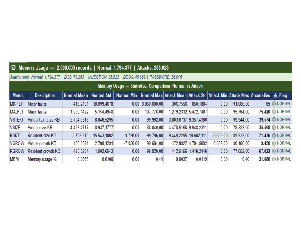Select the MINFLT metric cell
Viewport: 301px width, 225px height.
[18, 104]
